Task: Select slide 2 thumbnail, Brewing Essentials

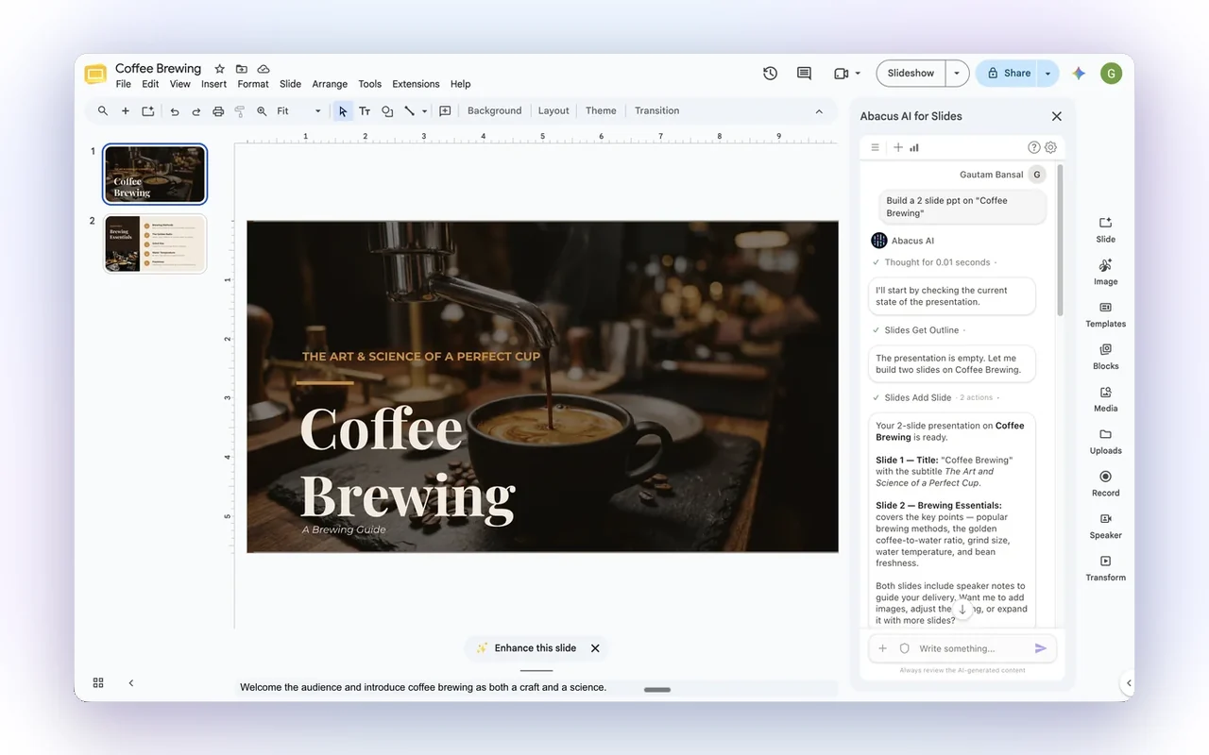Action: click(x=155, y=244)
